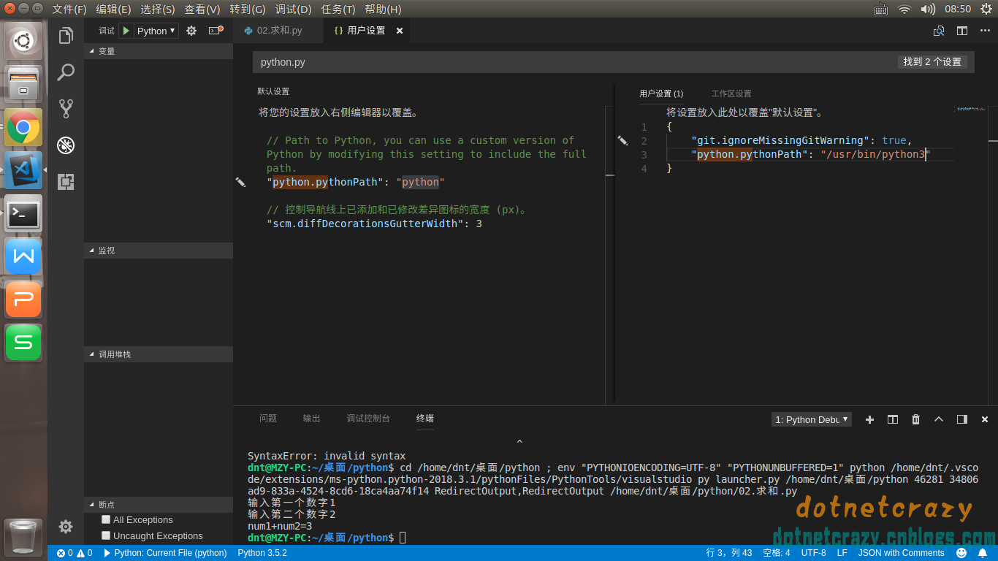998x561 pixels.
Task: Open the Manage gear at activity bar bottom
Action: [x=66, y=527]
